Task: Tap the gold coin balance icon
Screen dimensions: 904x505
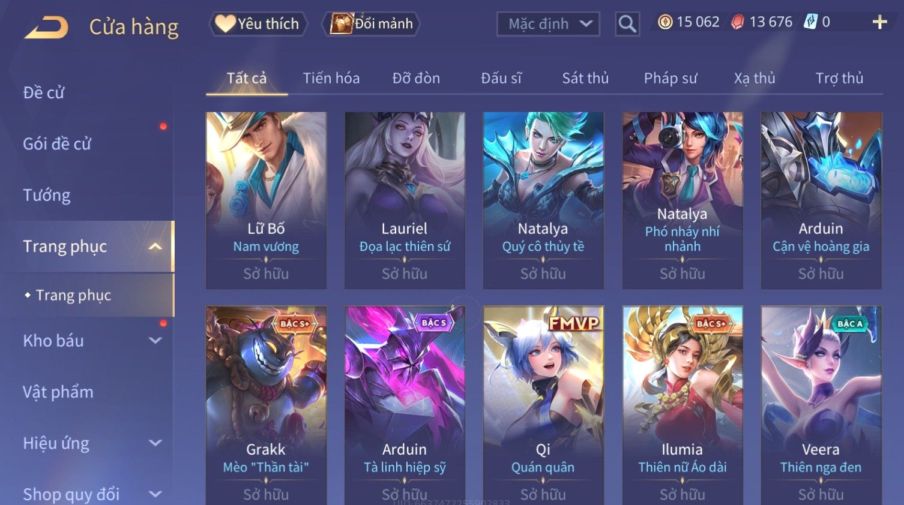Action: 665,22
